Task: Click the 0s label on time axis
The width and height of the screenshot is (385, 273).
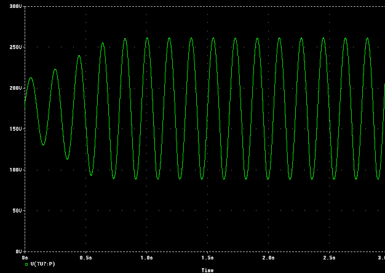Action: pyautogui.click(x=25, y=258)
